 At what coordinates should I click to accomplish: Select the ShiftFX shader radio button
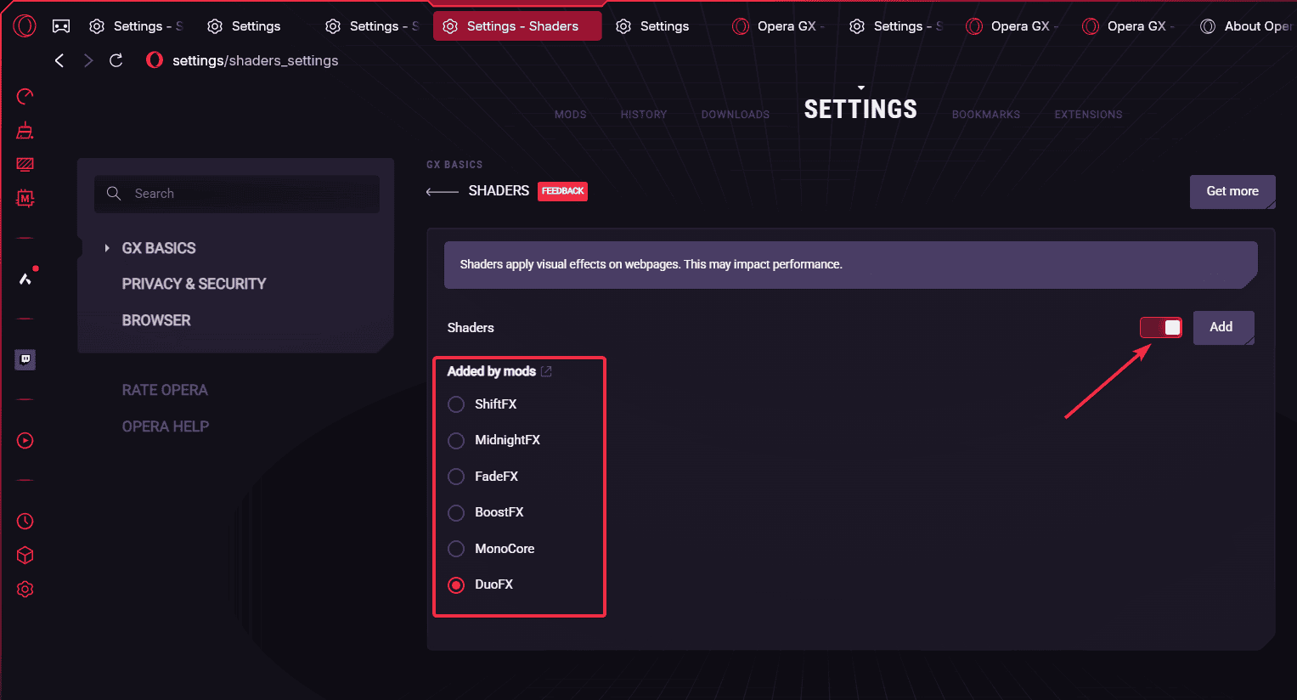[456, 404]
